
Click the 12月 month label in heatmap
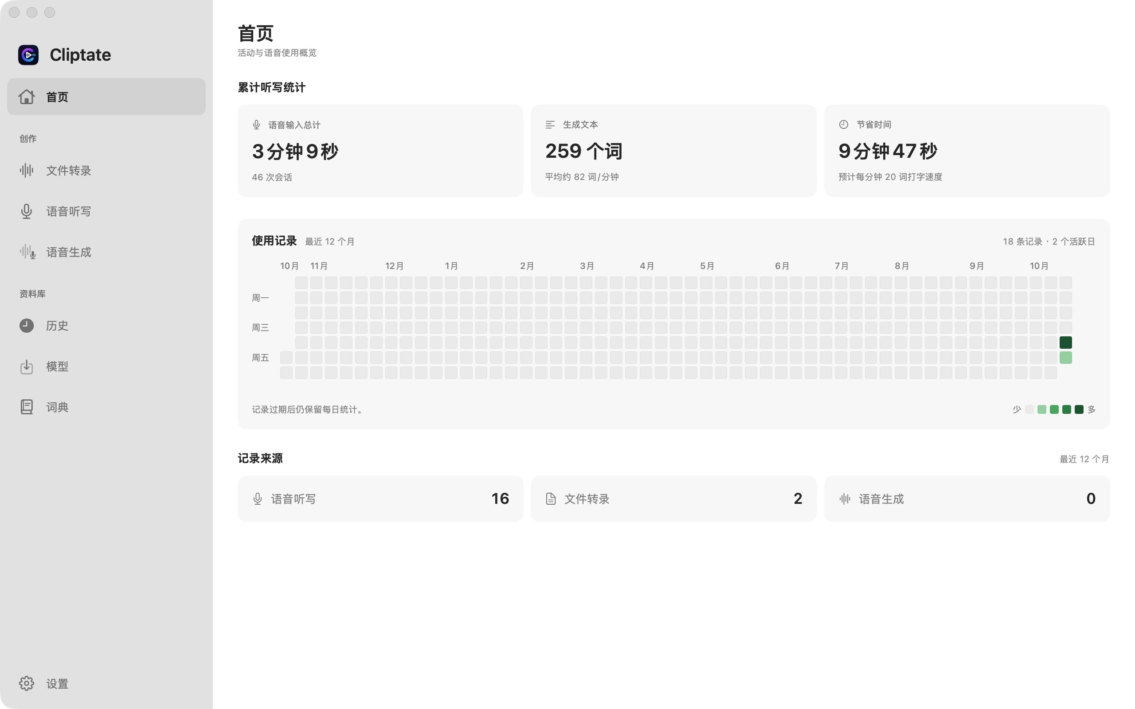click(x=395, y=266)
